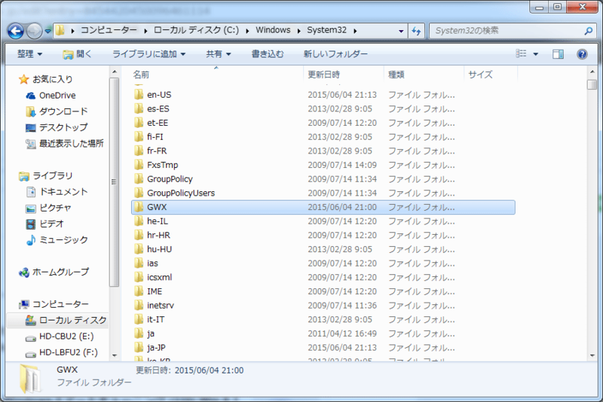The width and height of the screenshot is (603, 402).
Task: Click the hu-HU folder icon
Action: (x=139, y=249)
